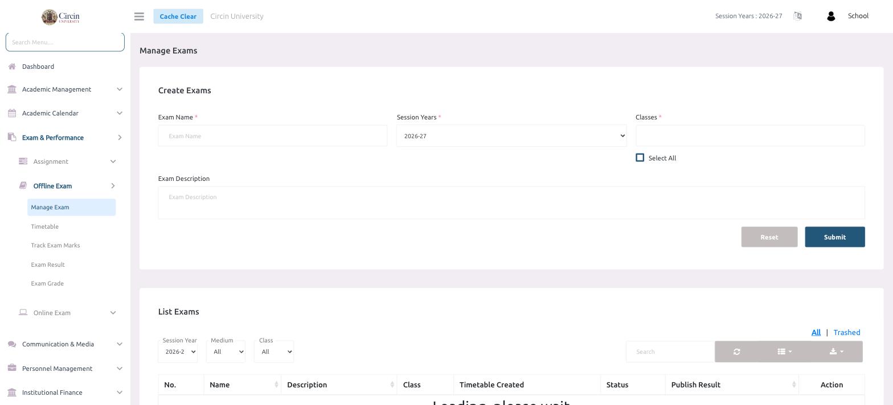The height and width of the screenshot is (405, 893).
Task: Open the Exam Grade menu item
Action: (47, 283)
